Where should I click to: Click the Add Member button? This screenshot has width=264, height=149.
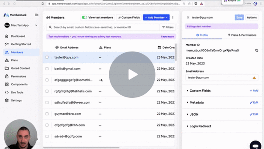(156, 17)
